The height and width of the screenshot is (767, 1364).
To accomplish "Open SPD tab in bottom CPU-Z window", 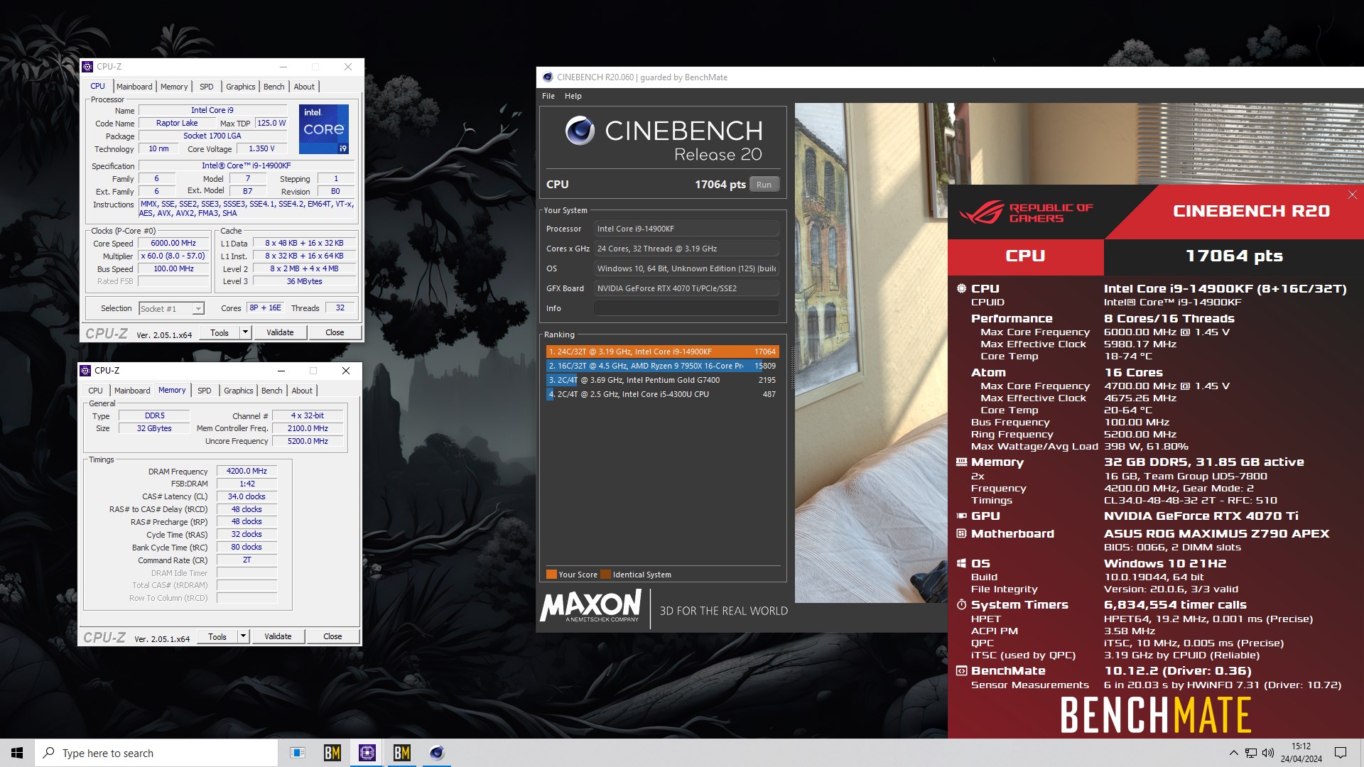I will [204, 391].
